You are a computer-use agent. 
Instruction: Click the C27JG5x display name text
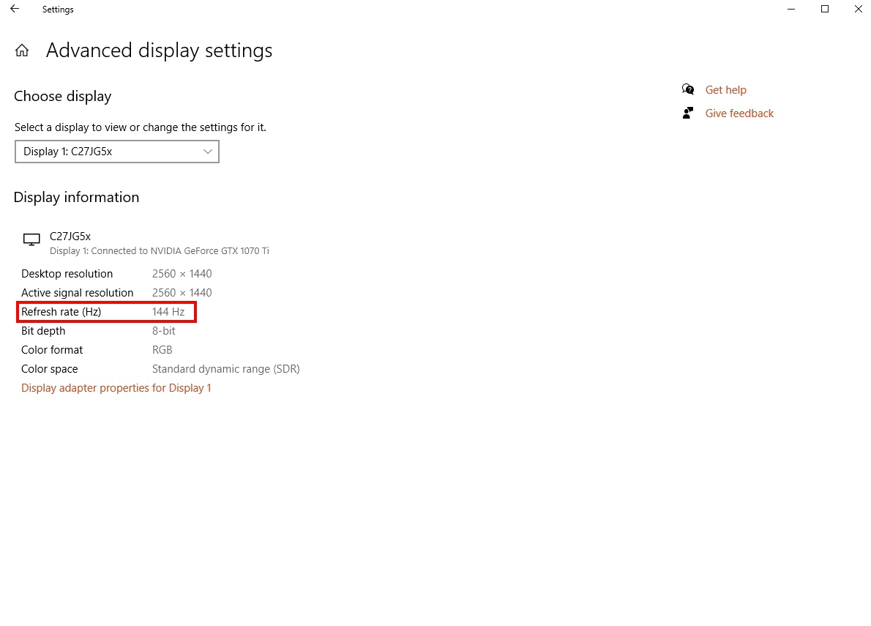click(x=70, y=236)
